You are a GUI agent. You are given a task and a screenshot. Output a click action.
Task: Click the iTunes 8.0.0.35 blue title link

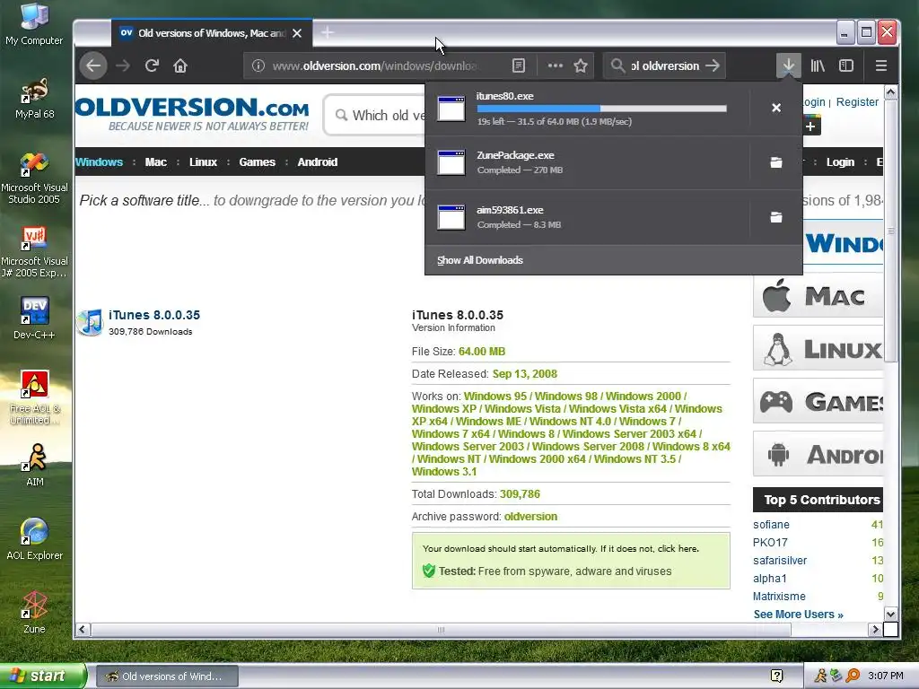click(154, 315)
